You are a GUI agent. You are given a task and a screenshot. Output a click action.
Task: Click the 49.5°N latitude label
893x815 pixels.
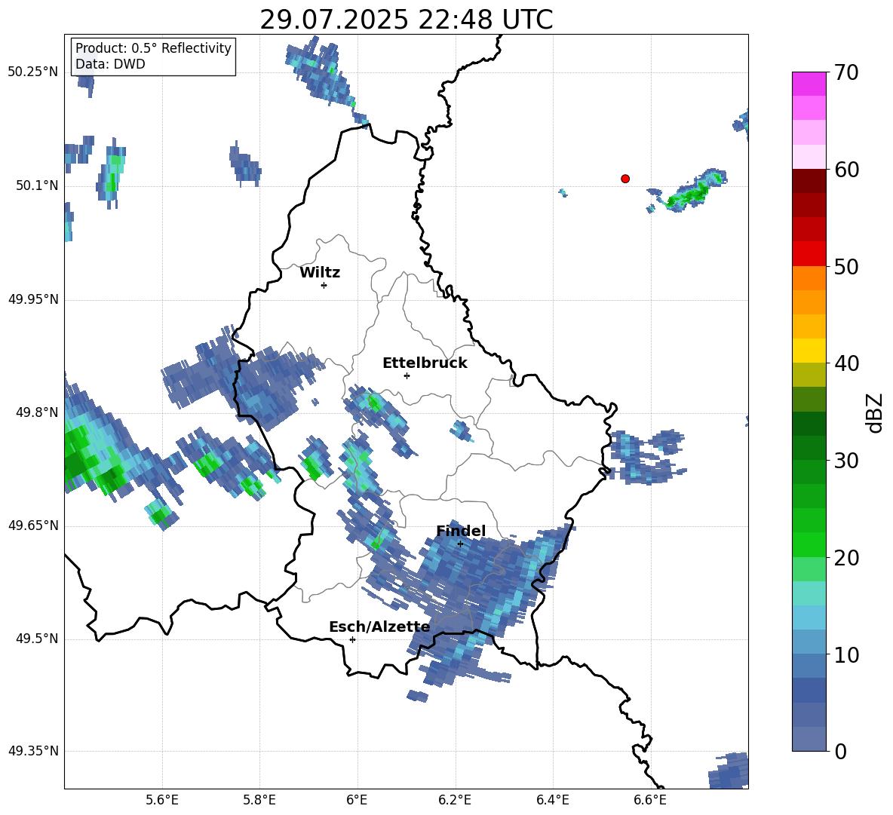pos(36,639)
